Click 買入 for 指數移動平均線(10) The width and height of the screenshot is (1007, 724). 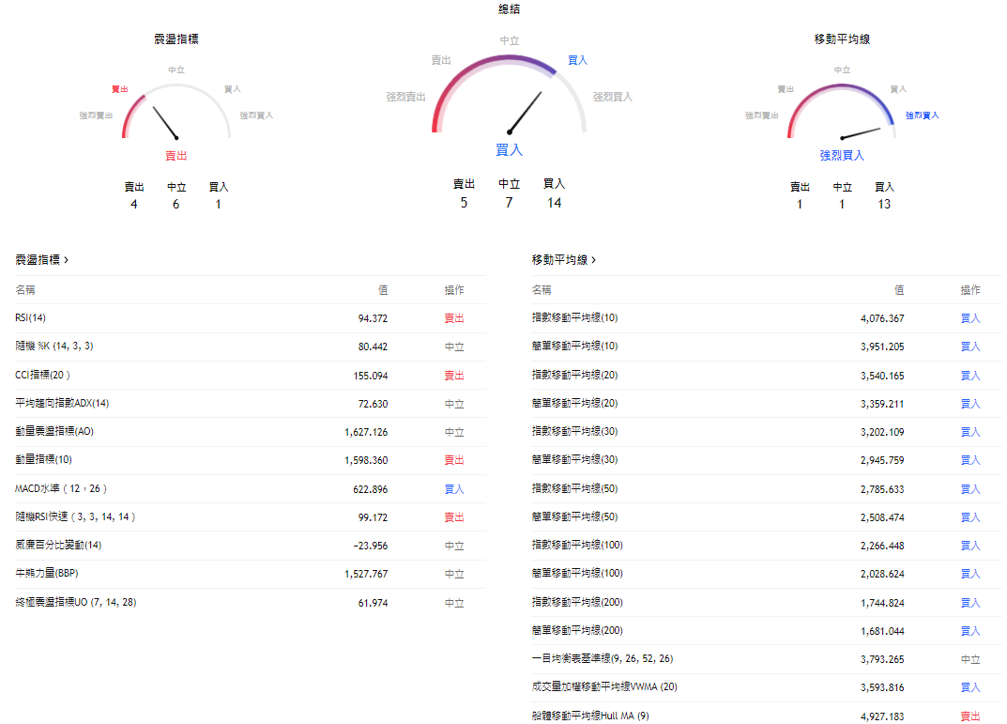(969, 317)
